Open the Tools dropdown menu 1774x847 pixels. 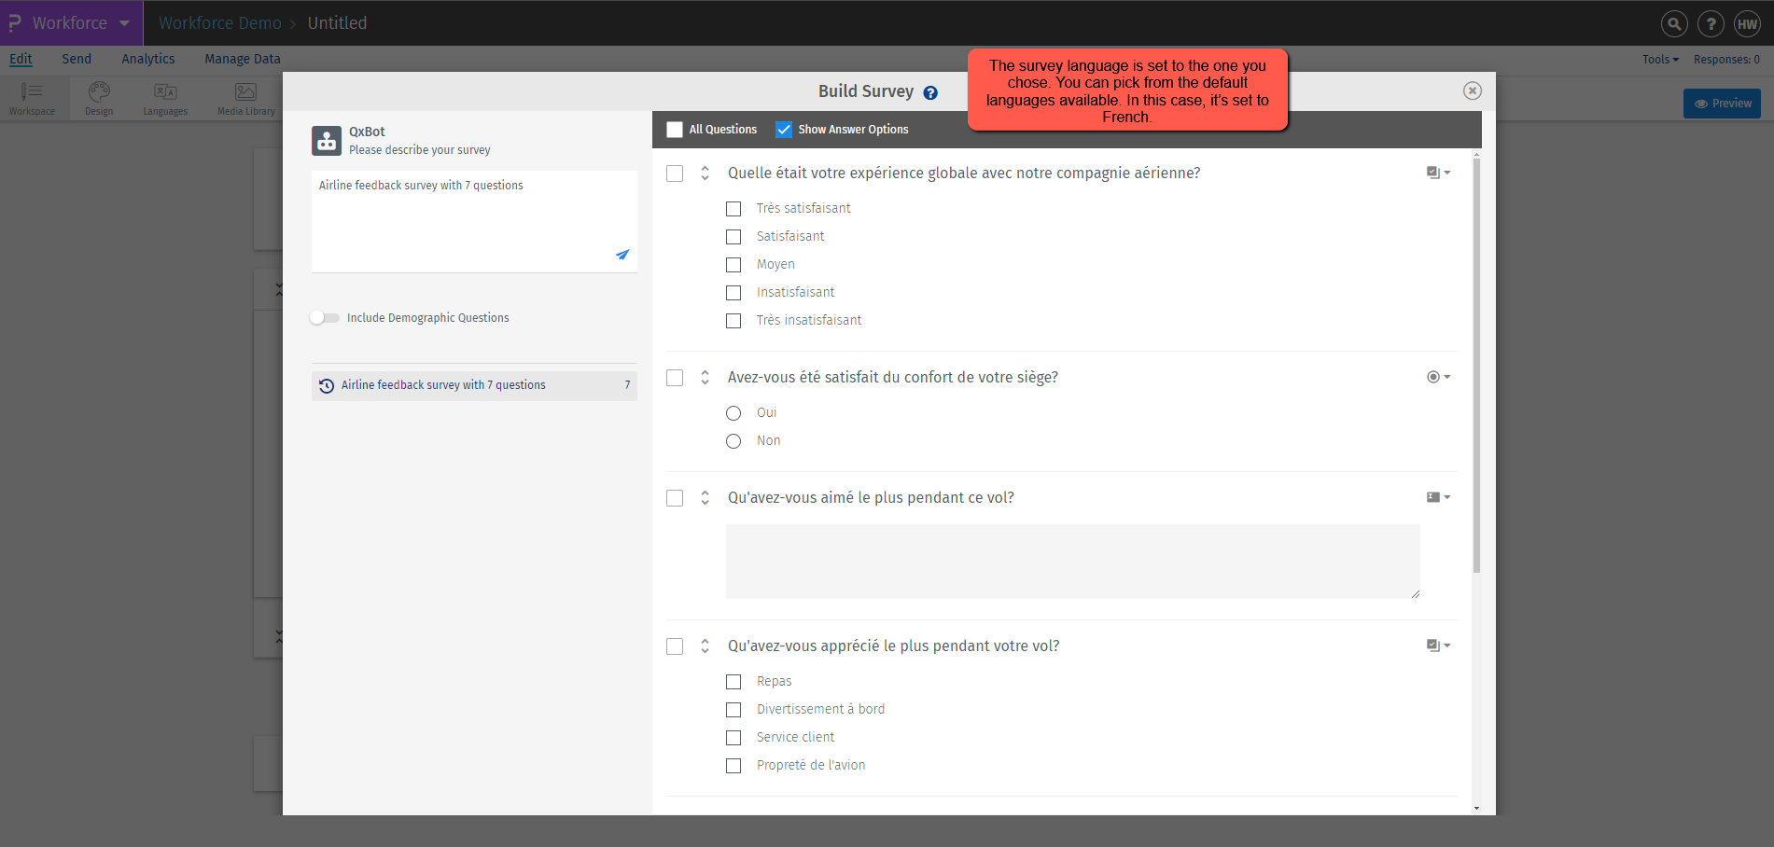coord(1660,59)
